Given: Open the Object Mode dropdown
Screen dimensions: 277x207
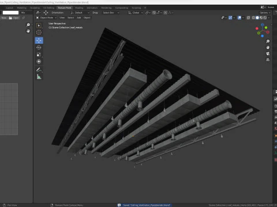Looking at the screenshot, I should pos(46,18).
